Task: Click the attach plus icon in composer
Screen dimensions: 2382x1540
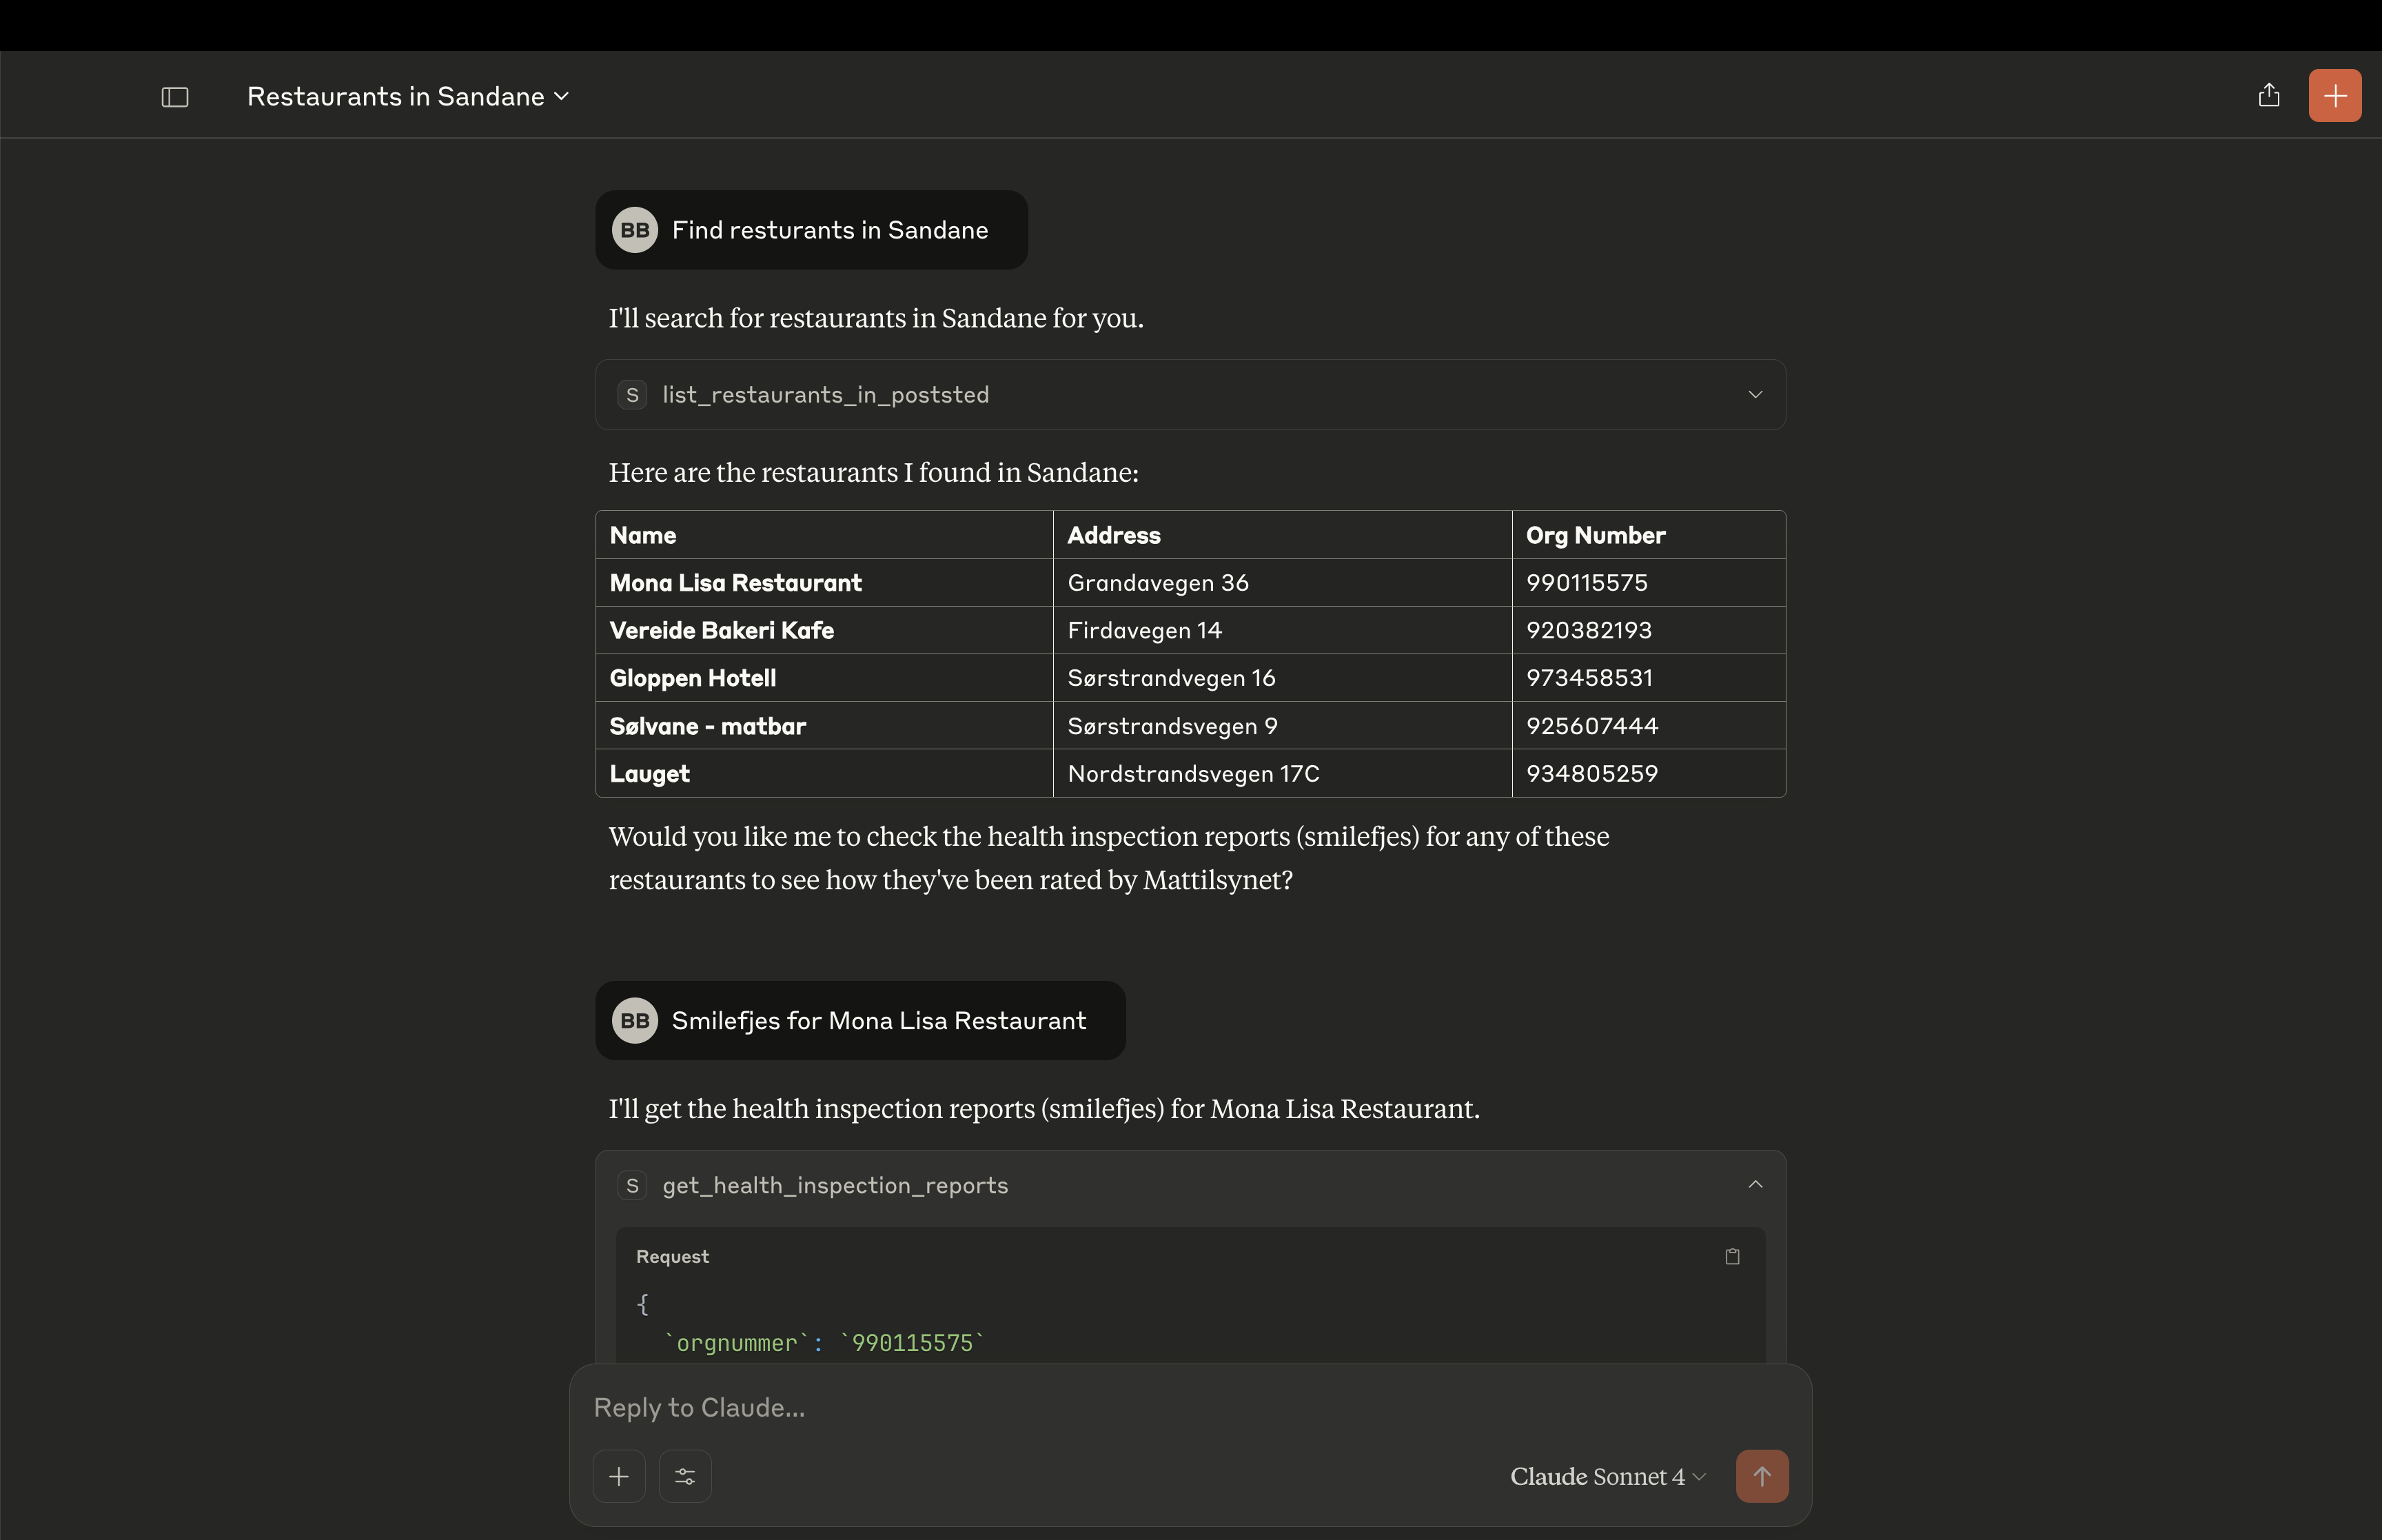Action: 619,1476
